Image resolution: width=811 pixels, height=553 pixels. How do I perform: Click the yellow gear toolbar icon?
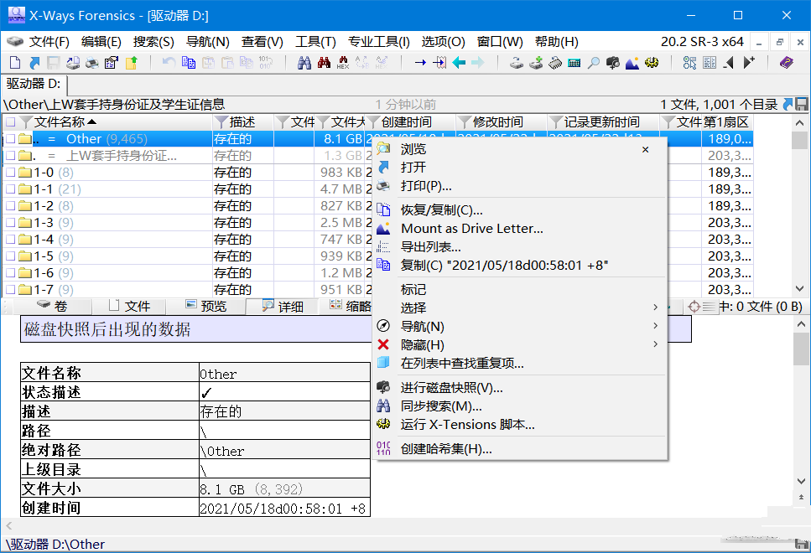coord(652,63)
